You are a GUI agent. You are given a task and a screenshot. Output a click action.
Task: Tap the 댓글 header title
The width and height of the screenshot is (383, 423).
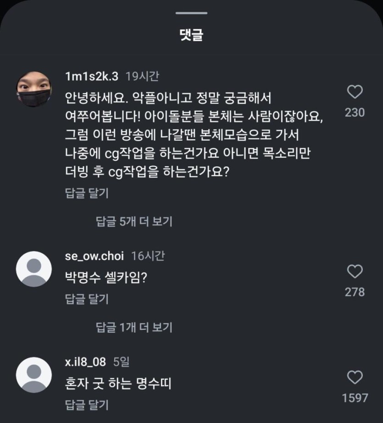coord(191,35)
